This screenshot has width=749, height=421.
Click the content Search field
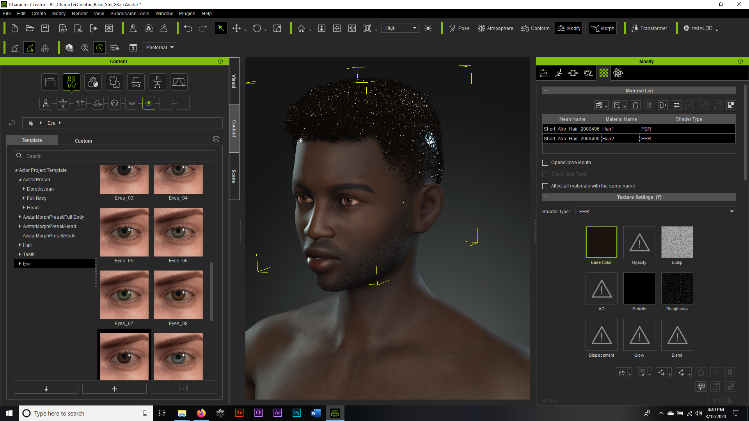115,156
